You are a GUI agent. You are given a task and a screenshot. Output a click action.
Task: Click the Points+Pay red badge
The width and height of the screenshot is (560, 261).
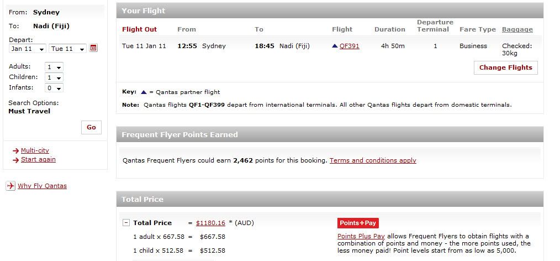358,223
